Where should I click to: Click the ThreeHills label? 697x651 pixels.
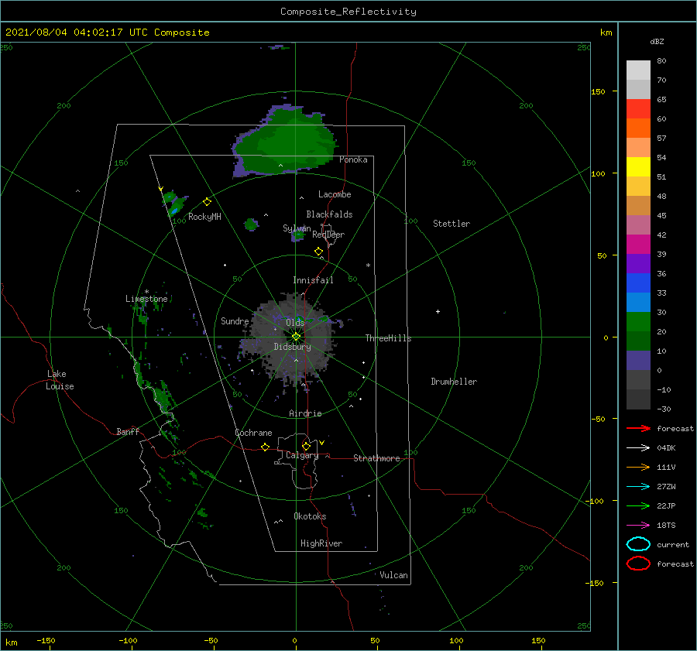pyautogui.click(x=388, y=338)
